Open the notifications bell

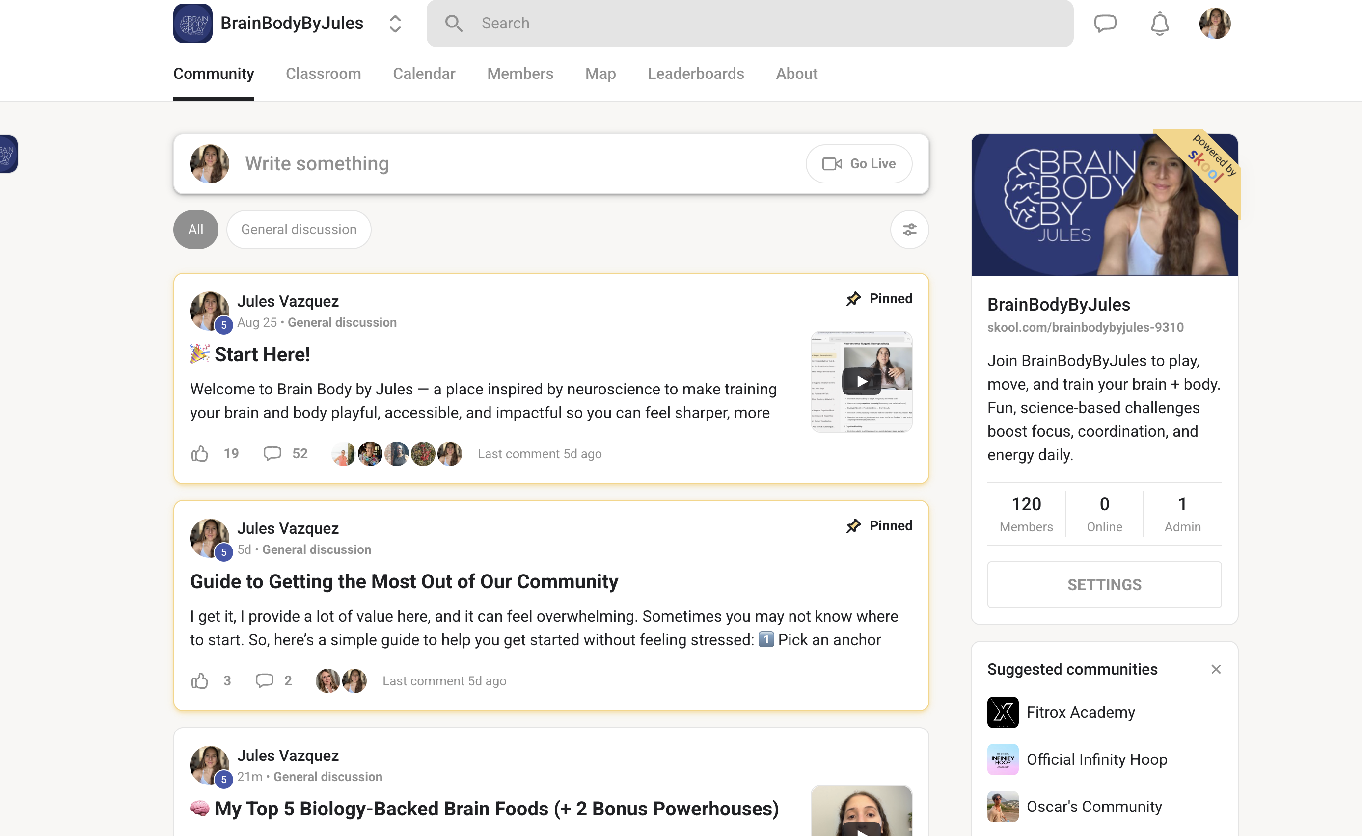click(x=1160, y=24)
